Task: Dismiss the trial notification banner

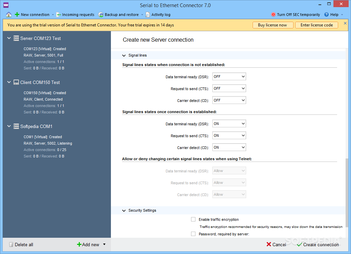Action: click(345, 23)
